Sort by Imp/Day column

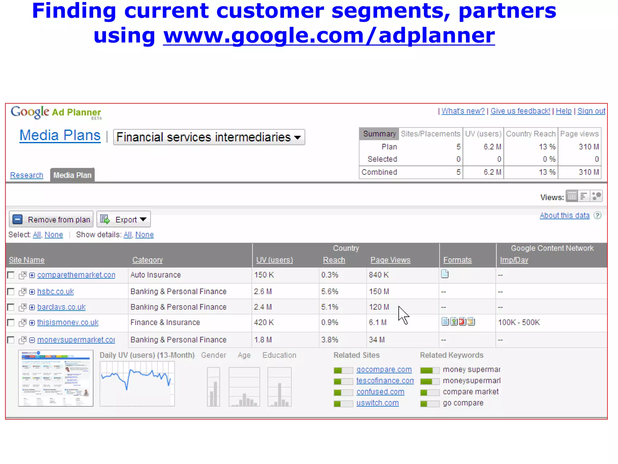click(514, 260)
